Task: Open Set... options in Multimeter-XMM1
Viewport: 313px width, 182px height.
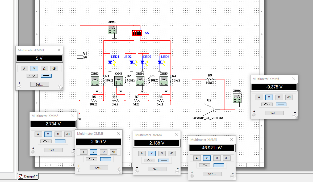Action: click(39, 84)
